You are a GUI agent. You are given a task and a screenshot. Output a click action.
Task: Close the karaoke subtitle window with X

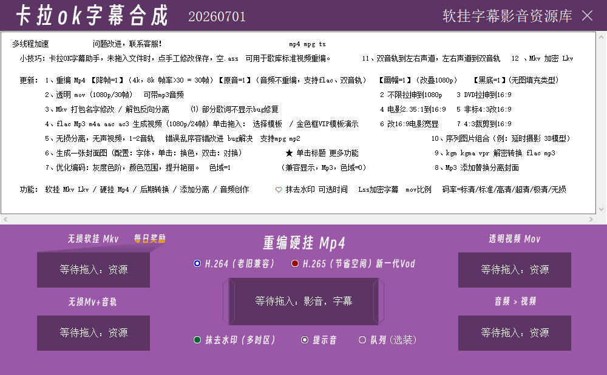click(587, 16)
